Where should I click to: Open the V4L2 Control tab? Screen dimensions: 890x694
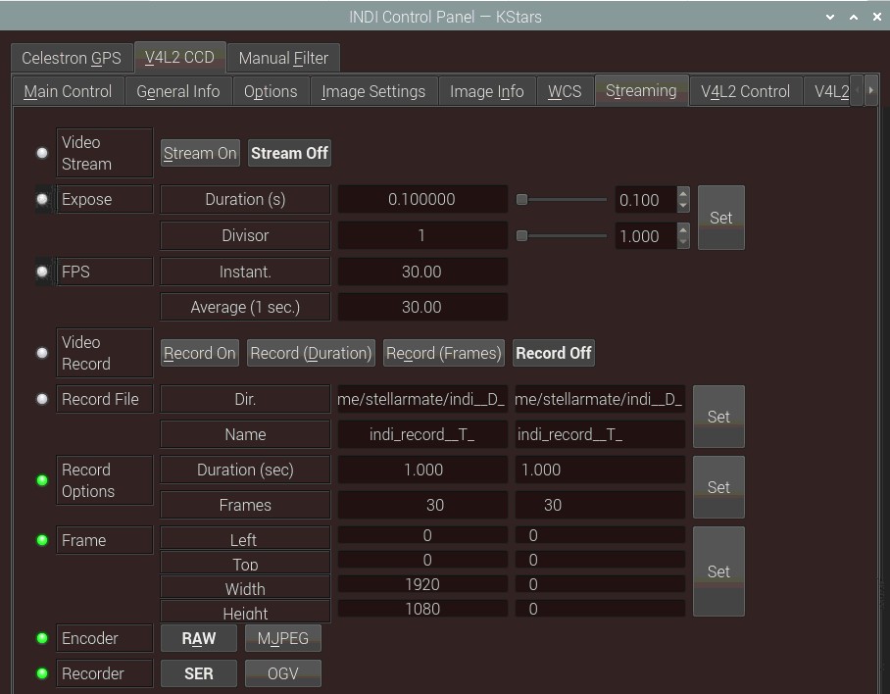(x=745, y=91)
